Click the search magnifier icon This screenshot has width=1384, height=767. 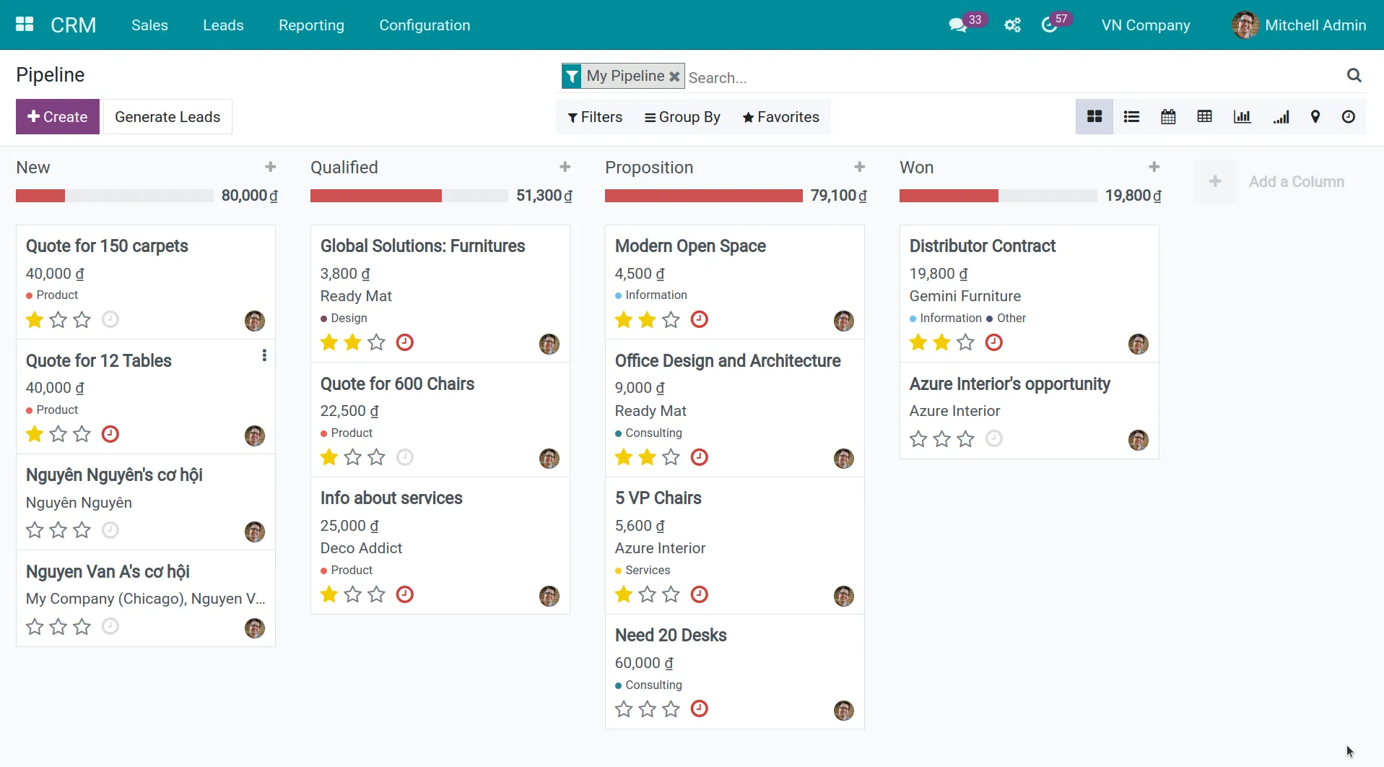click(1354, 75)
